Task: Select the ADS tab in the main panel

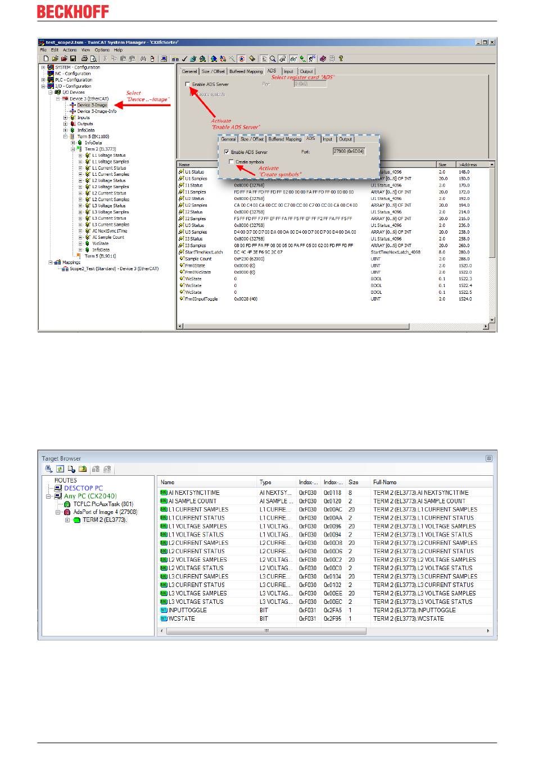Action: 272,71
